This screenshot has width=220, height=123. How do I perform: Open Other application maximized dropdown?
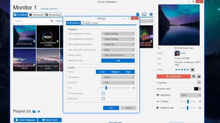coord(118,39)
